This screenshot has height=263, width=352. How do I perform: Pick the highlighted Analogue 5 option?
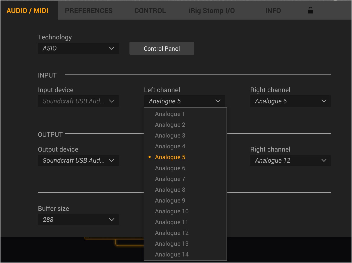(x=170, y=157)
